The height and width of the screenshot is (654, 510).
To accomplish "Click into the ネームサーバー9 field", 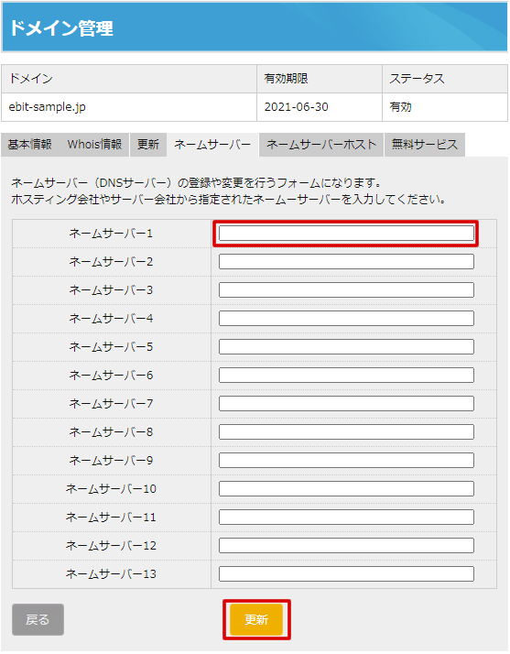I will coord(346,460).
